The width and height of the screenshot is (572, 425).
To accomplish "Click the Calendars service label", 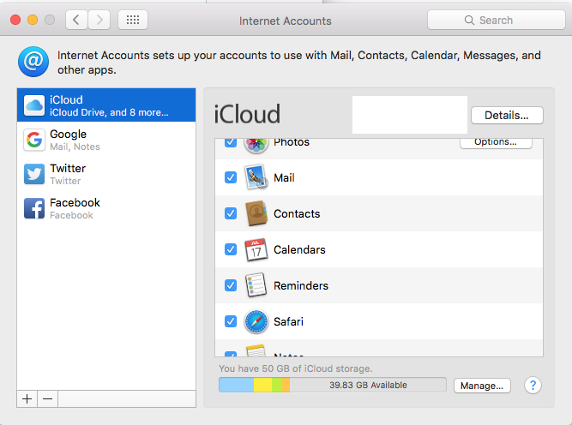I will point(299,249).
